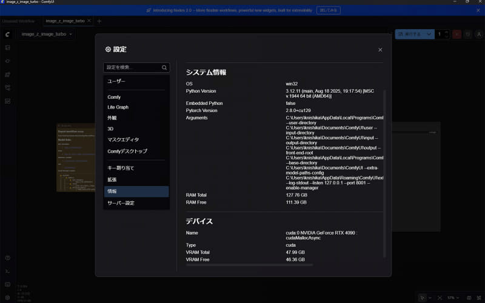Screen dimensions: 485x303
Task: Click the horizontal scrollbar below VRAM Free
Action: point(249,265)
